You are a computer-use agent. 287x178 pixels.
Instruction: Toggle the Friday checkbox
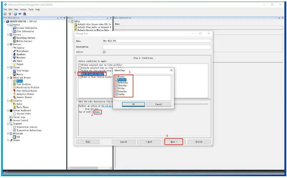tap(117, 88)
